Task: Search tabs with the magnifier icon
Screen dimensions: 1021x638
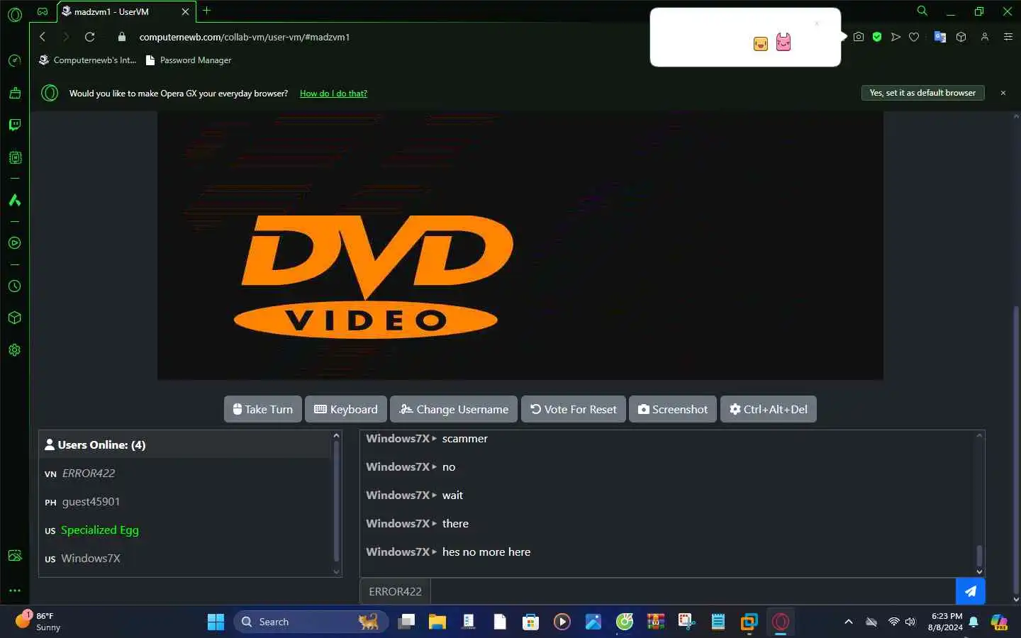Action: point(922,11)
